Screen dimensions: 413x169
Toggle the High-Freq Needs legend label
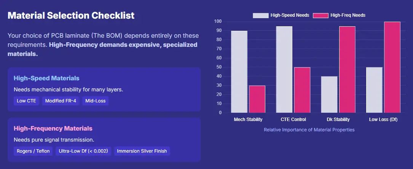[x=348, y=15]
